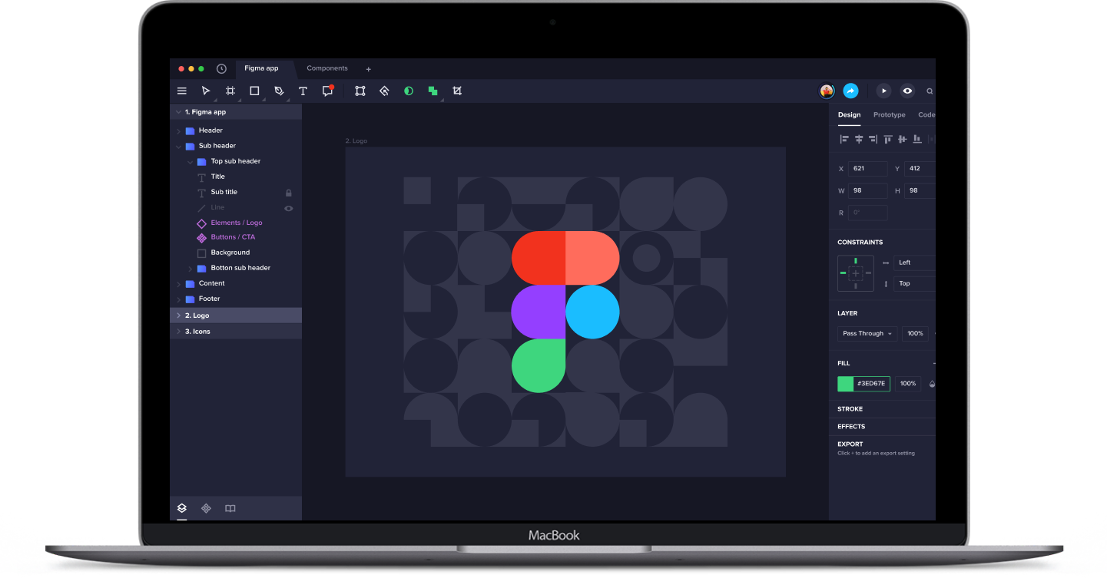This screenshot has height=578, width=1107.
Task: Click the eye view icon in top toolbar
Action: coord(907,91)
